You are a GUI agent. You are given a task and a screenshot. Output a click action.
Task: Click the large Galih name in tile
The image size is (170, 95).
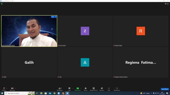click(29, 63)
